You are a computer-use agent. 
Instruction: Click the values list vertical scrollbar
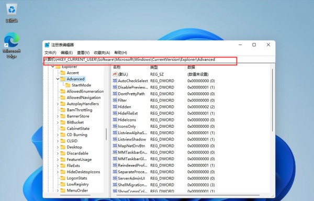[272, 100]
